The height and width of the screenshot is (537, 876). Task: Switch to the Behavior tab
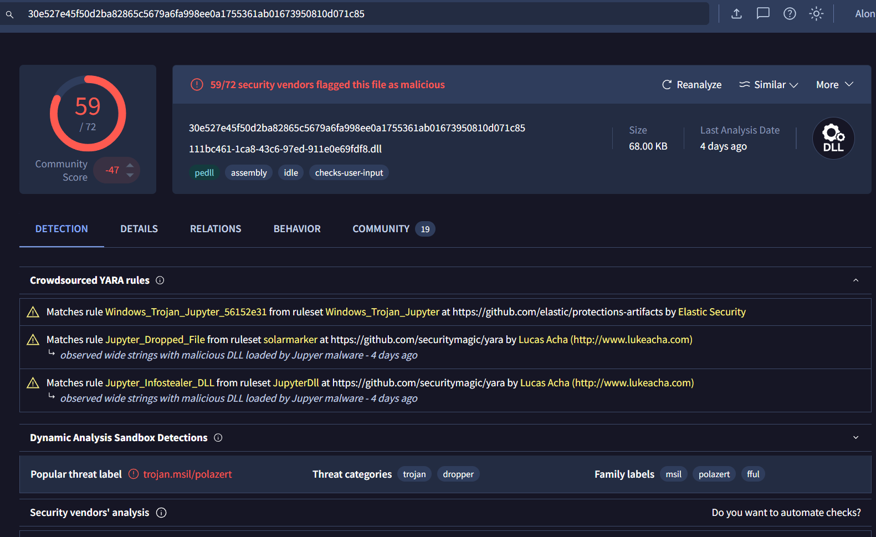pyautogui.click(x=297, y=229)
